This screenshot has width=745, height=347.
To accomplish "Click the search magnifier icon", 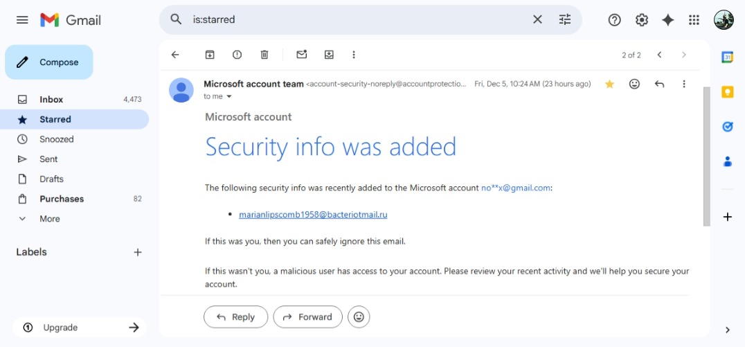I will 176,19.
